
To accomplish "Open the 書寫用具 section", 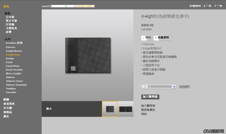I will click(x=9, y=104).
